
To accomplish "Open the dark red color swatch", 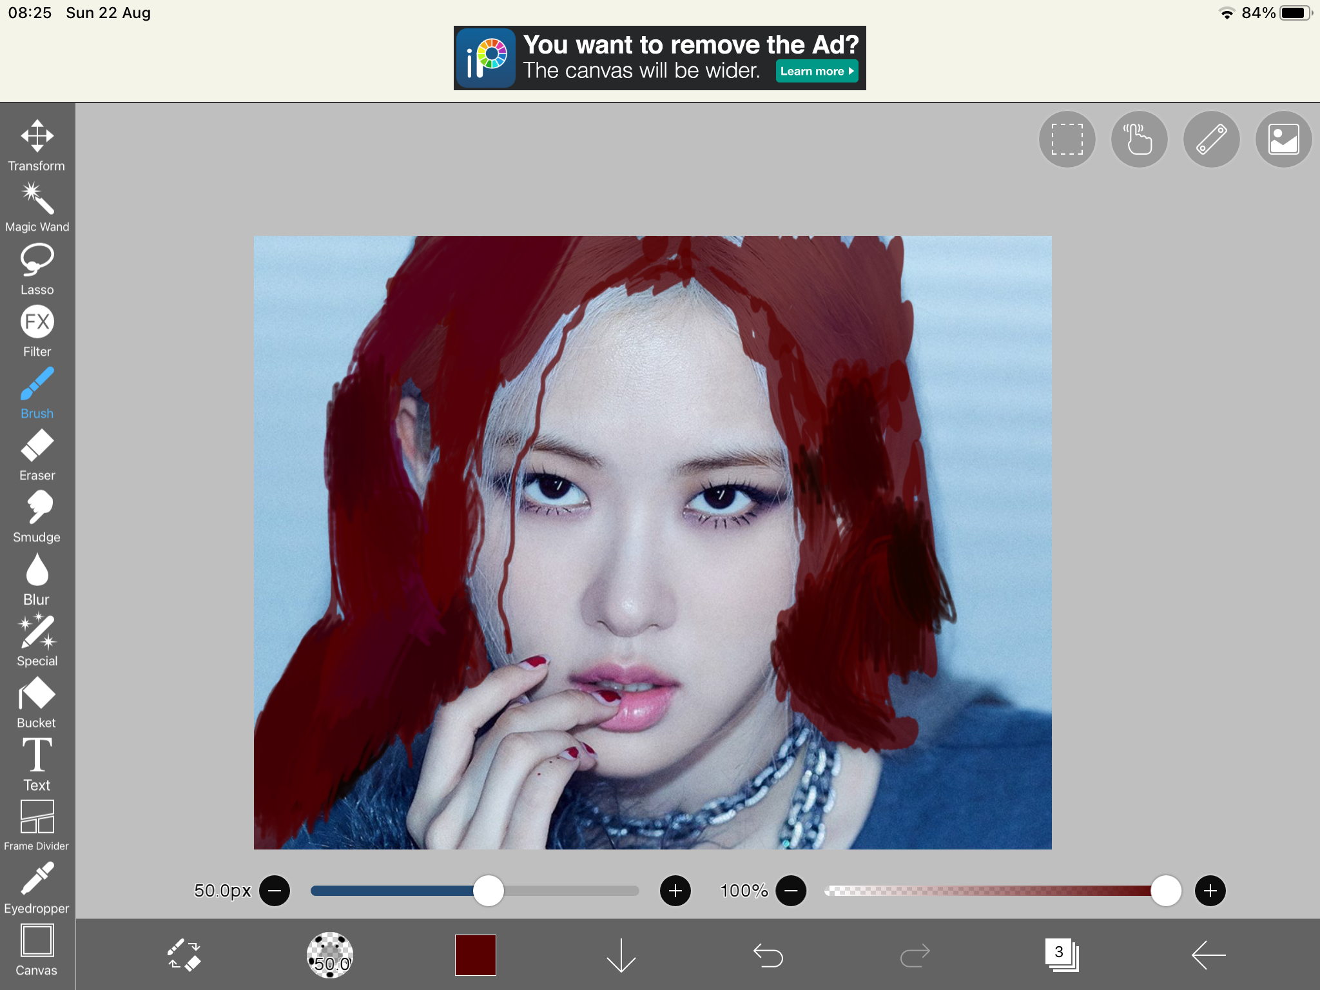I will pos(475,956).
